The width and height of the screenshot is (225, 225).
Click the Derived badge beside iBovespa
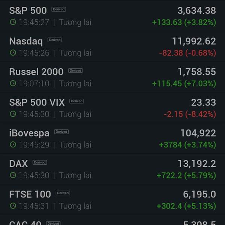[61, 132]
